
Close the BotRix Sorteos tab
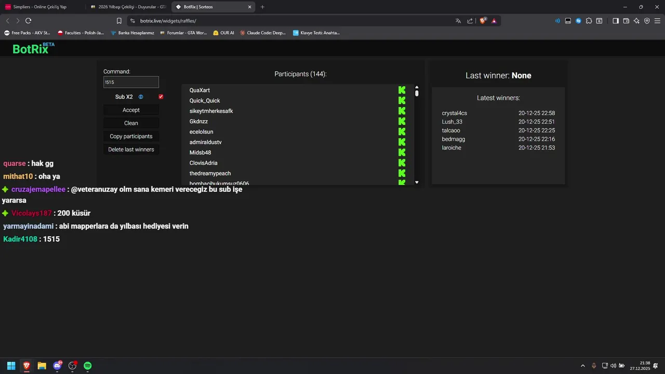pyautogui.click(x=249, y=7)
